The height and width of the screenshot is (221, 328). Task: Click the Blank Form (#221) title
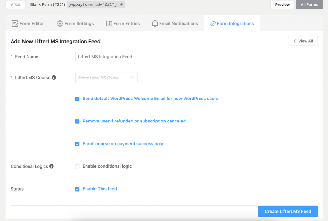tap(48, 4)
